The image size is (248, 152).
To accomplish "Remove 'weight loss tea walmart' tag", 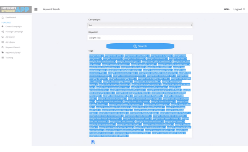I will pyautogui.click(x=163, y=122).
